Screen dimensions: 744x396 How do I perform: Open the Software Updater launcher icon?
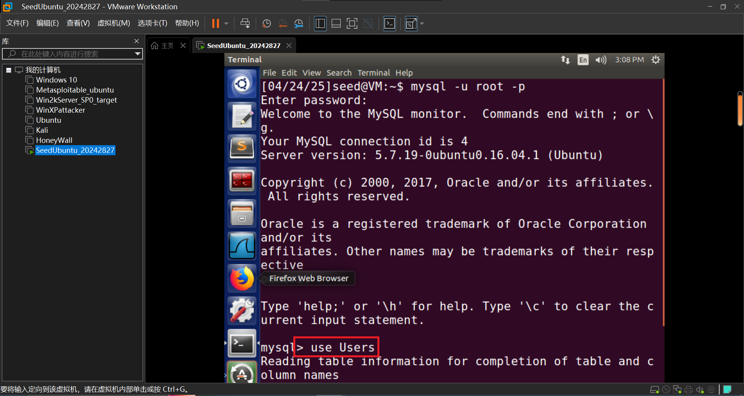pyautogui.click(x=242, y=372)
